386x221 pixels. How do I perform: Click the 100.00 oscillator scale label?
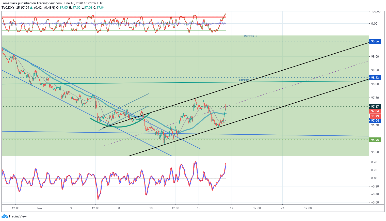click(376, 12)
